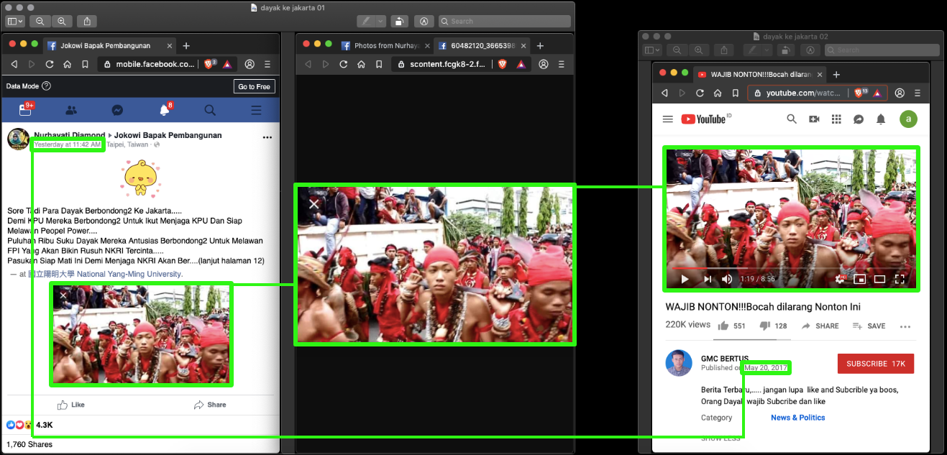Open YouTube player settings gear
This screenshot has height=455, width=947.
click(x=839, y=279)
